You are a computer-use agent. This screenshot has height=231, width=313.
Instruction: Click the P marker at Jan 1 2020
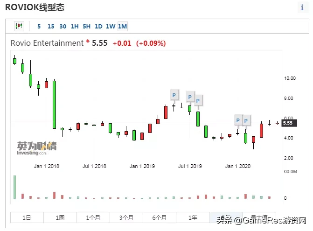(238, 120)
